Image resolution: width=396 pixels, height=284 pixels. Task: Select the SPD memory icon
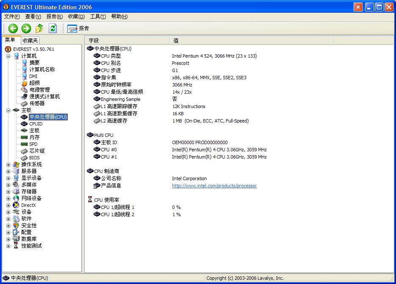(24, 144)
